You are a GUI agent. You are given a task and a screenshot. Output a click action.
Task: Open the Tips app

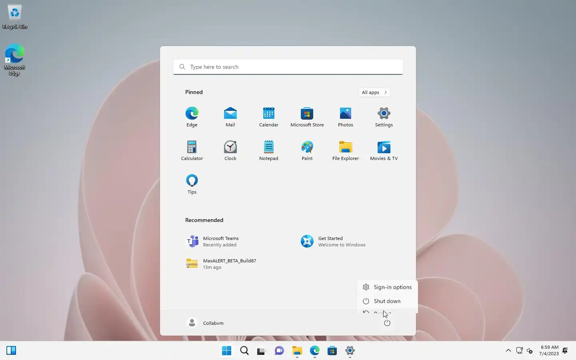(192, 184)
